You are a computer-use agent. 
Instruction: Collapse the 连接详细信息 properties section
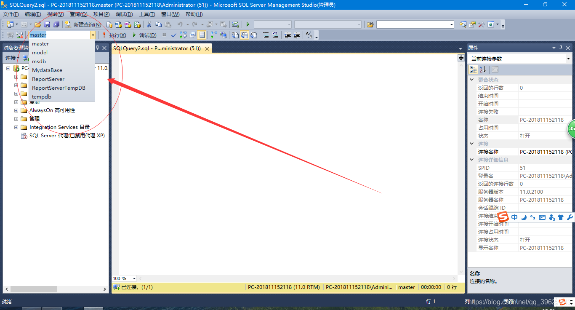point(471,160)
